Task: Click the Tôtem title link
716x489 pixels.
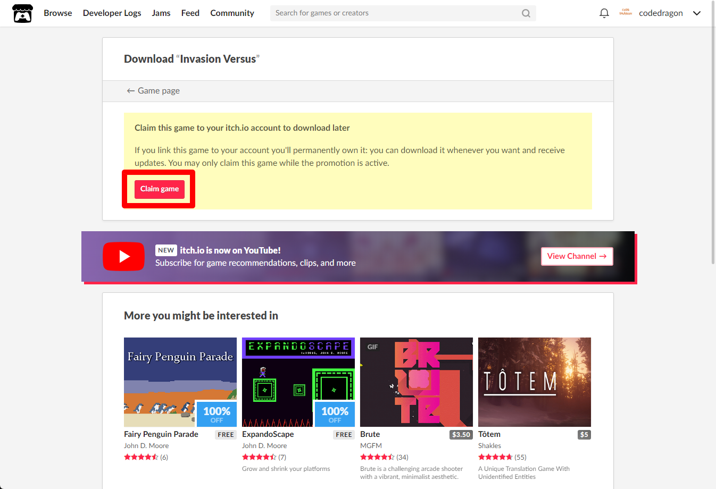Action: tap(489, 434)
